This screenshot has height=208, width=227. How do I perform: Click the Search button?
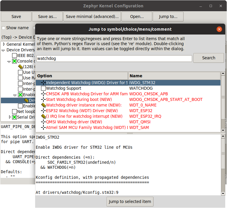208,58
